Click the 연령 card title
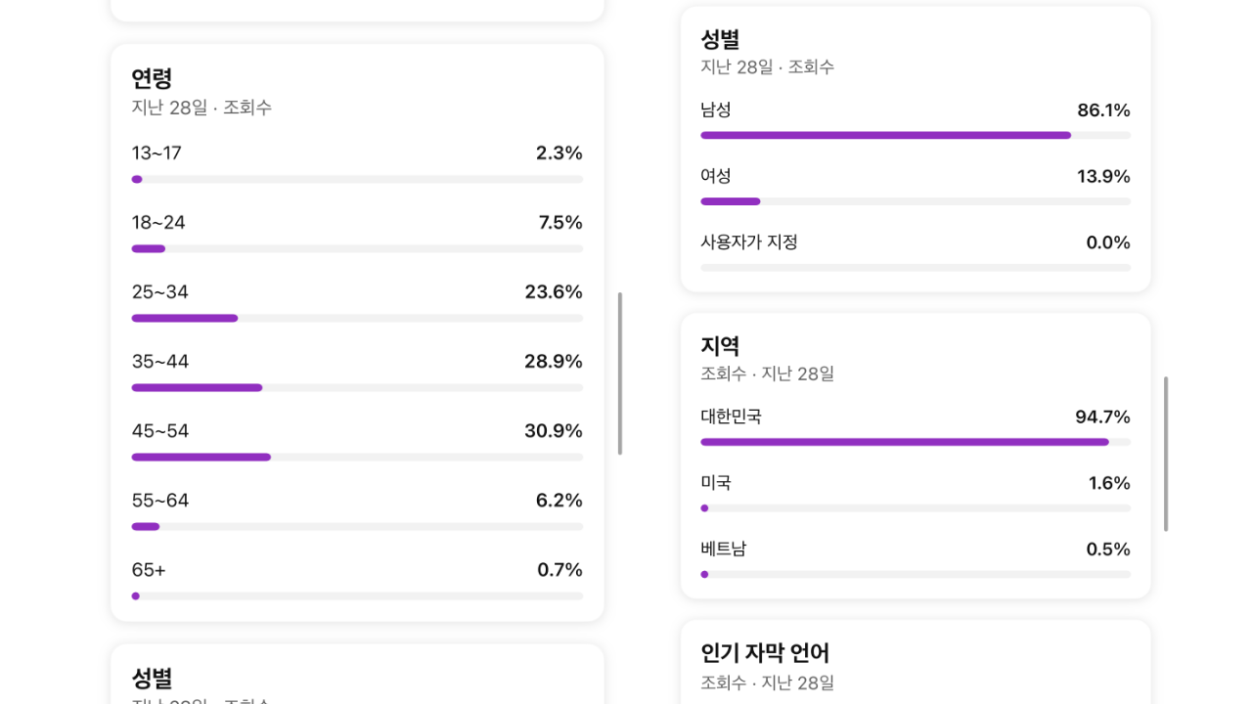The image size is (1252, 704). 152,78
